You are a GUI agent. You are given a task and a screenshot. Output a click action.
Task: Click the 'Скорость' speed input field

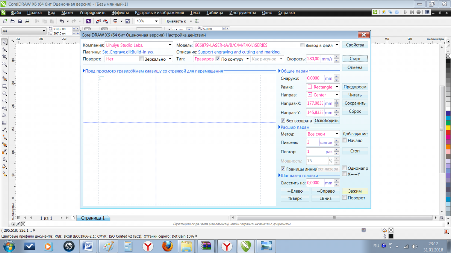(313, 59)
